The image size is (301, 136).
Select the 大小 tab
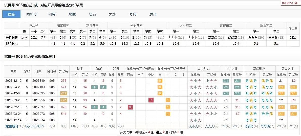113,14
